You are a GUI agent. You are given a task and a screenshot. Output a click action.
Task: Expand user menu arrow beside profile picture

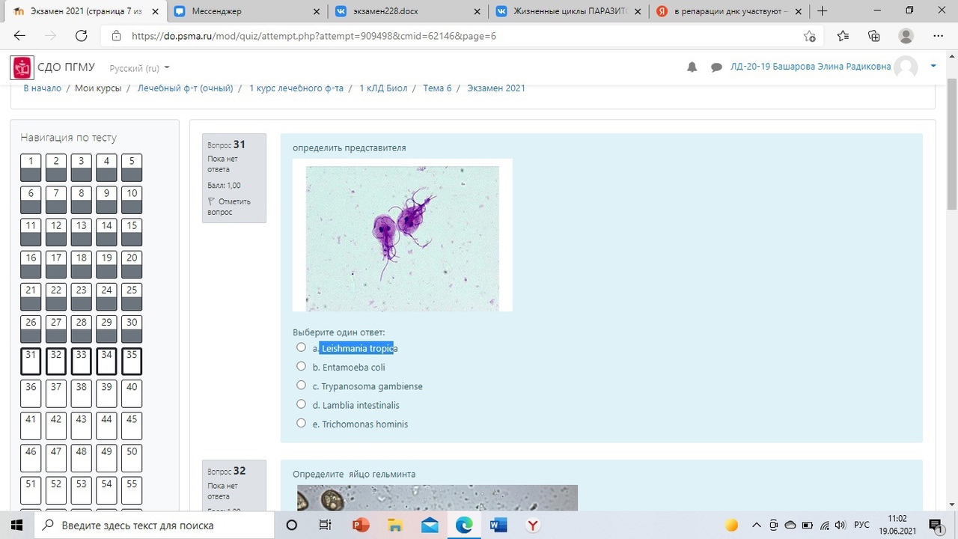point(933,67)
